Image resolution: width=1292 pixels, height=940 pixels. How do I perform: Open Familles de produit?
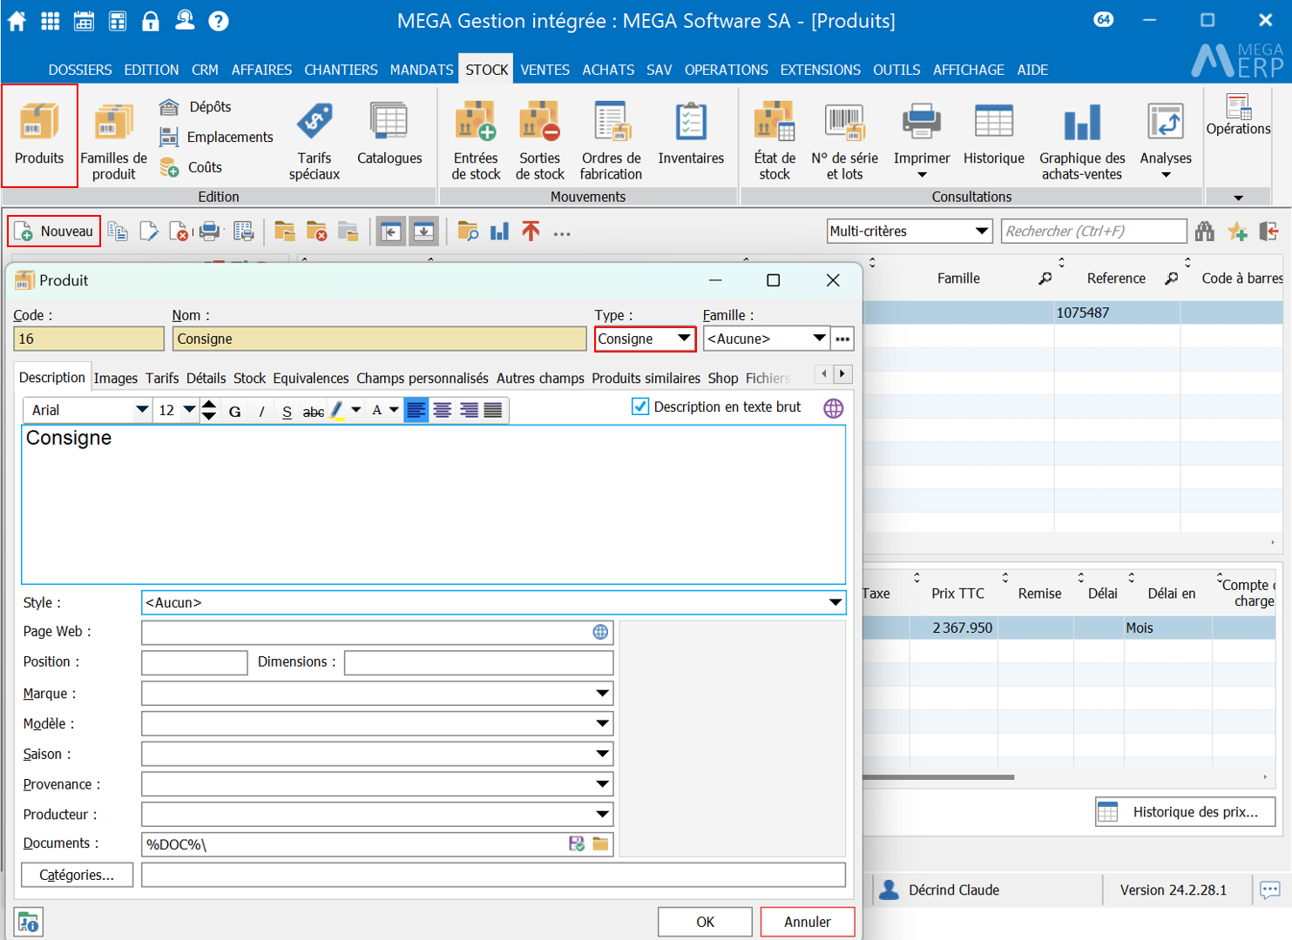click(x=113, y=141)
